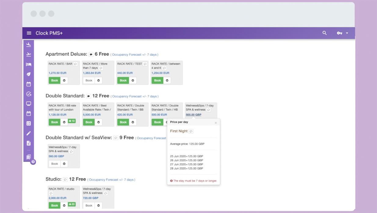Open Studio Occupancy Forecast link
This screenshot has width=377, height=213.
coord(111,180)
